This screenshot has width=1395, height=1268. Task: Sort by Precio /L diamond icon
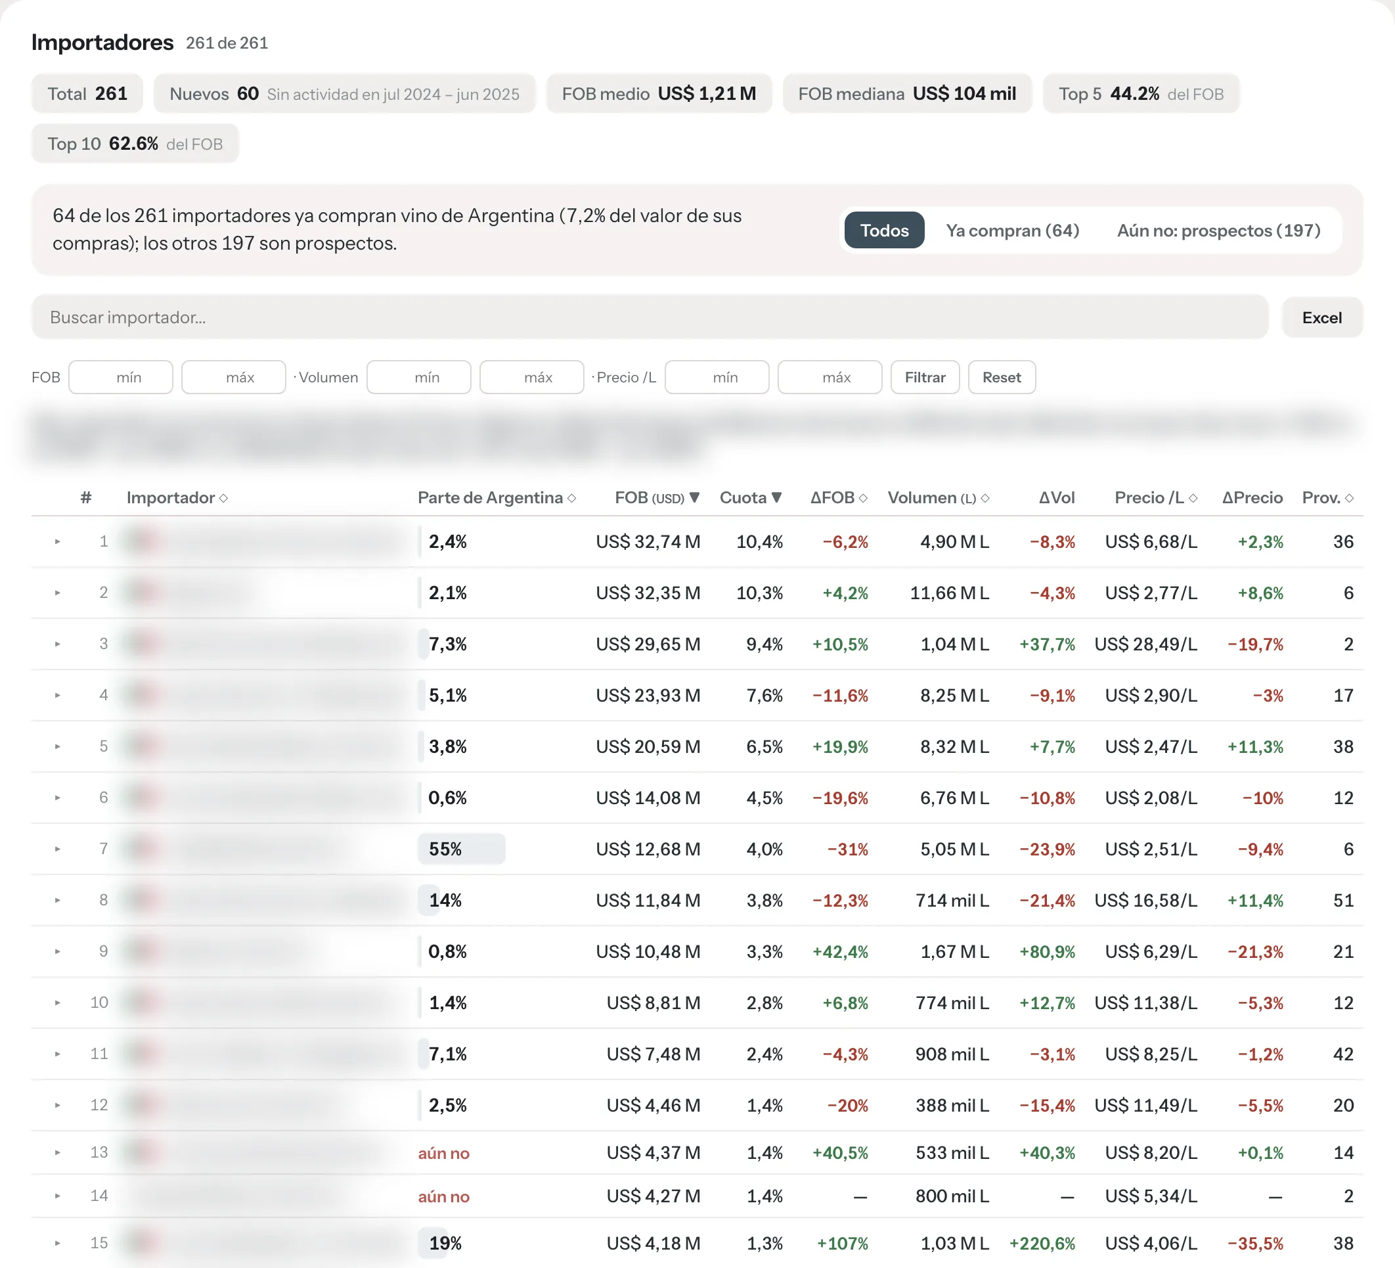[x=1193, y=499]
